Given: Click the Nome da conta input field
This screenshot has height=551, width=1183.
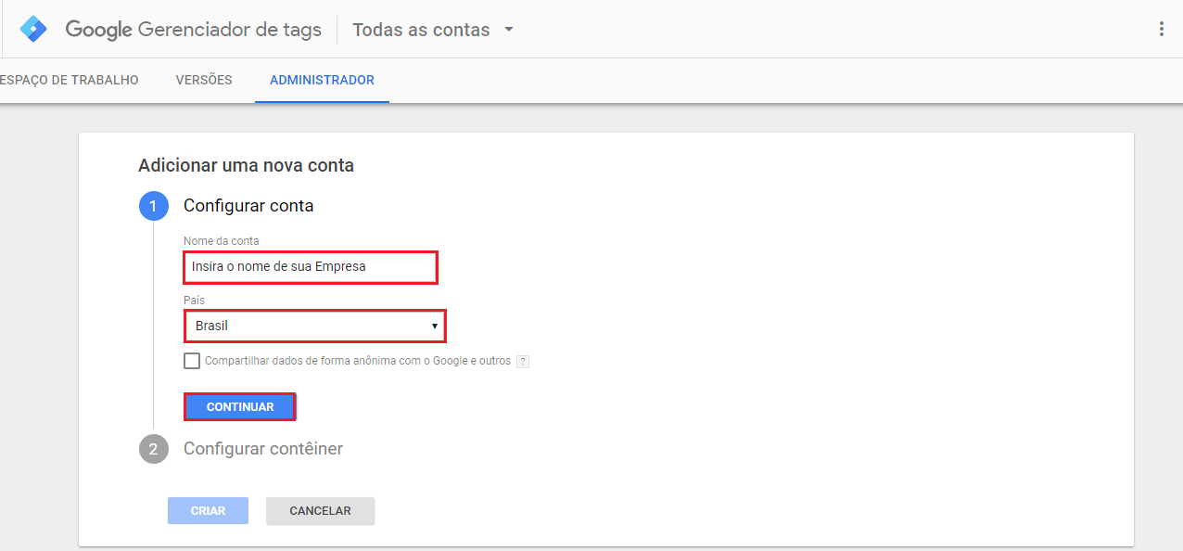Looking at the screenshot, I should coord(310,267).
